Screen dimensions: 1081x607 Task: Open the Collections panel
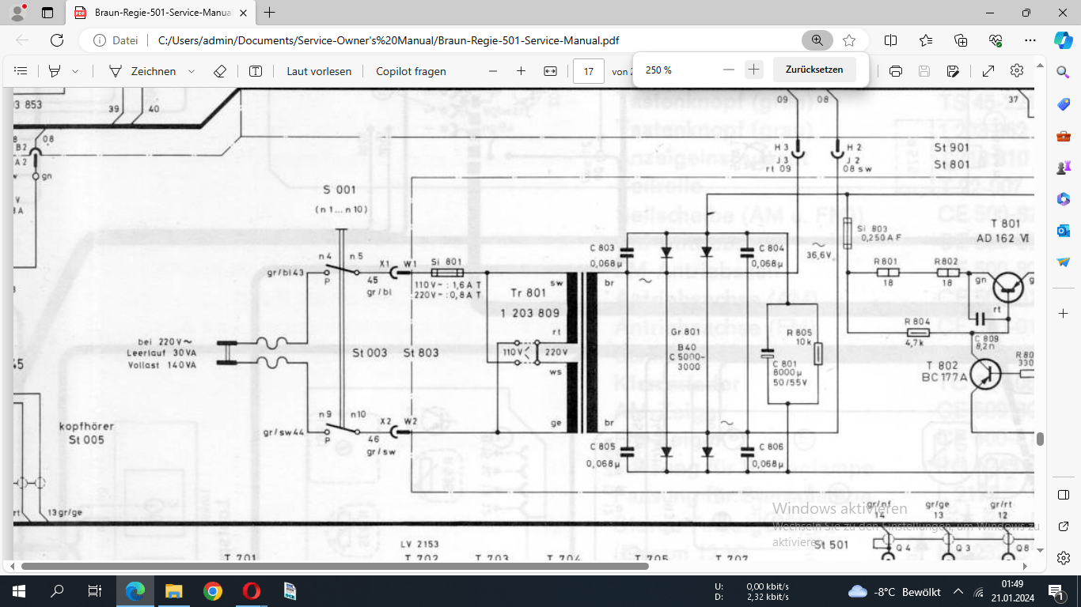(961, 40)
